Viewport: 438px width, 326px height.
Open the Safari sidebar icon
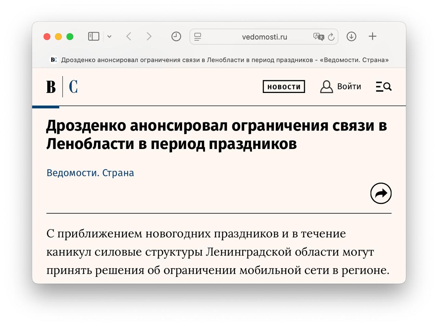coord(93,36)
